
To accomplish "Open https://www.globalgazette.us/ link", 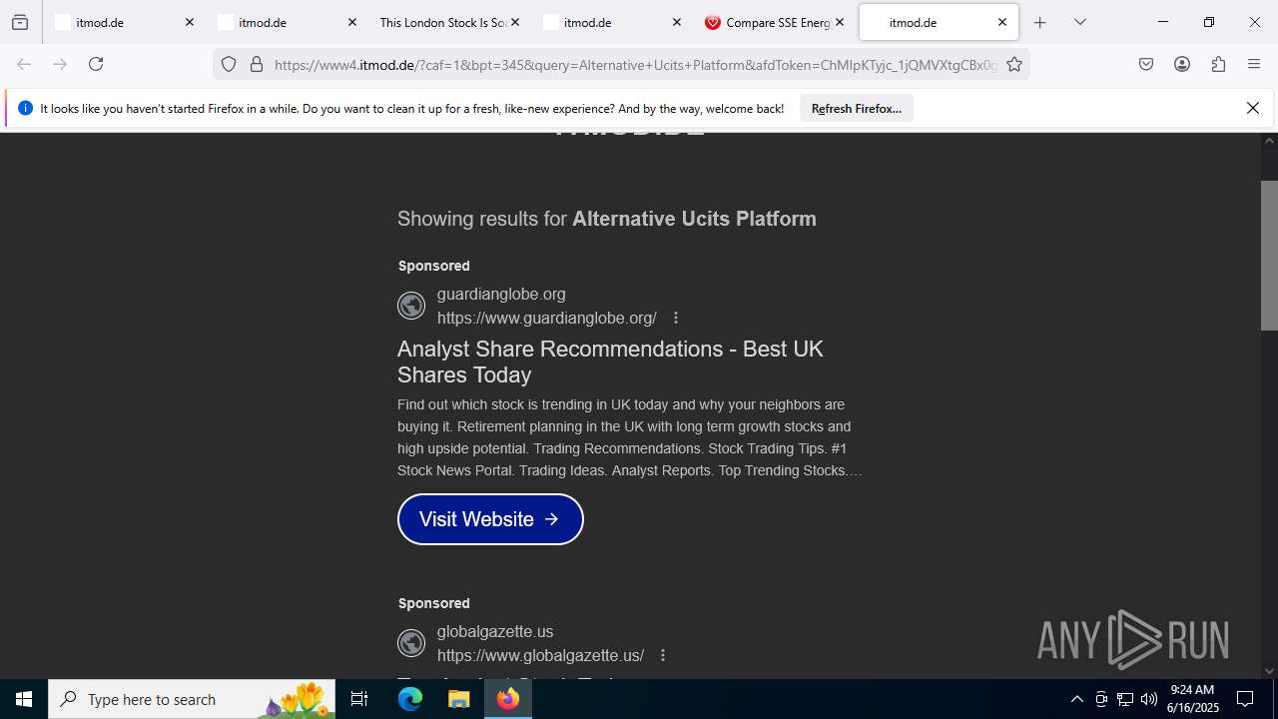I will coord(540,655).
